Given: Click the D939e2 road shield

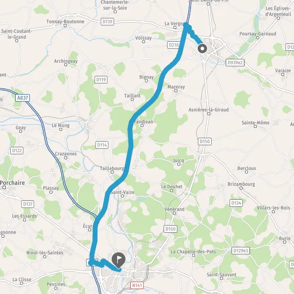Looking at the screenshot, I should (235, 62).
